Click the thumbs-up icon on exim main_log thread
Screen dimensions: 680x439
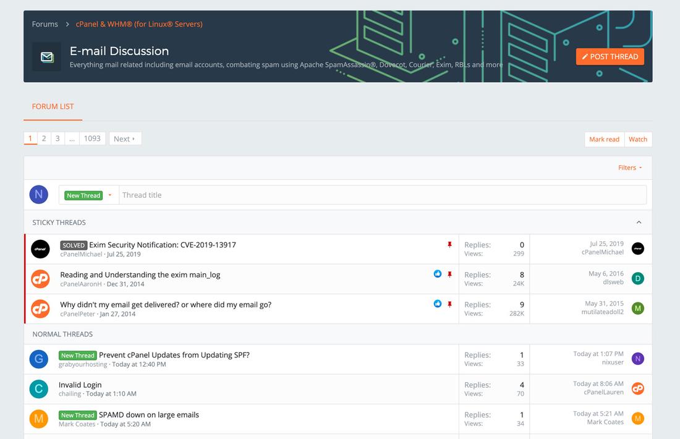pos(438,273)
